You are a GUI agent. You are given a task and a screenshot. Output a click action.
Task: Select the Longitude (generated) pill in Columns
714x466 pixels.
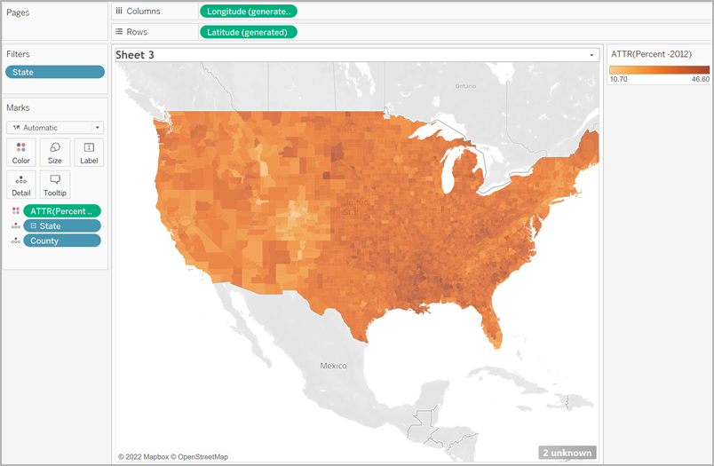pyautogui.click(x=248, y=12)
